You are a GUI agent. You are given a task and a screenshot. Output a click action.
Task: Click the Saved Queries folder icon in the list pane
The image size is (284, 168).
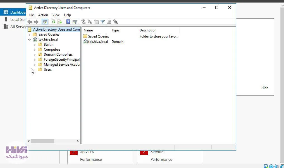85,36
